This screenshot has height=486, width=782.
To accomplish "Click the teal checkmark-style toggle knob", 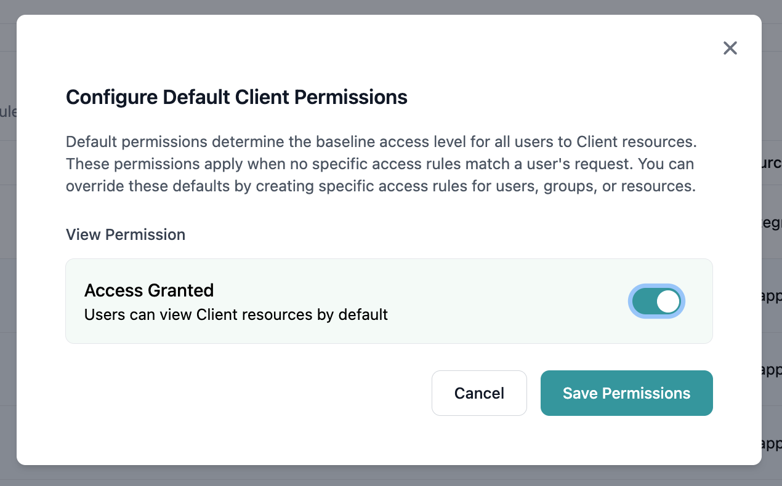I will click(667, 301).
